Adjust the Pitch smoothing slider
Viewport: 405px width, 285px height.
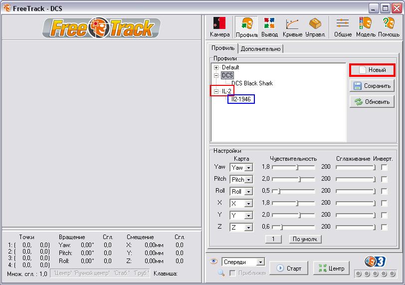click(x=356, y=179)
